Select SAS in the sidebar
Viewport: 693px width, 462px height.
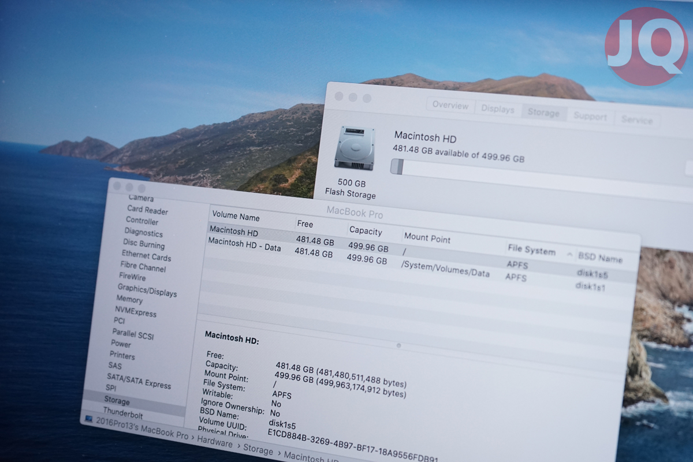pos(115,366)
